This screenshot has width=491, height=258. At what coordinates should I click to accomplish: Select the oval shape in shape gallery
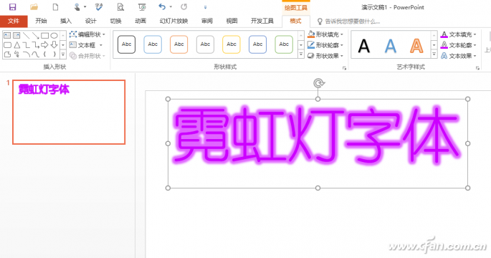[x=54, y=35]
